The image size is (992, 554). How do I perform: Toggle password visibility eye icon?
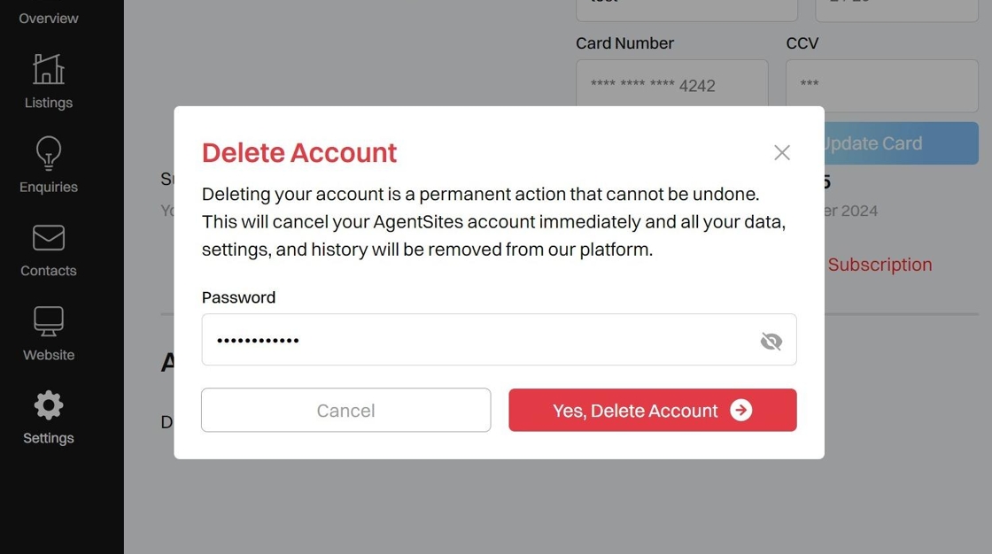click(x=771, y=341)
